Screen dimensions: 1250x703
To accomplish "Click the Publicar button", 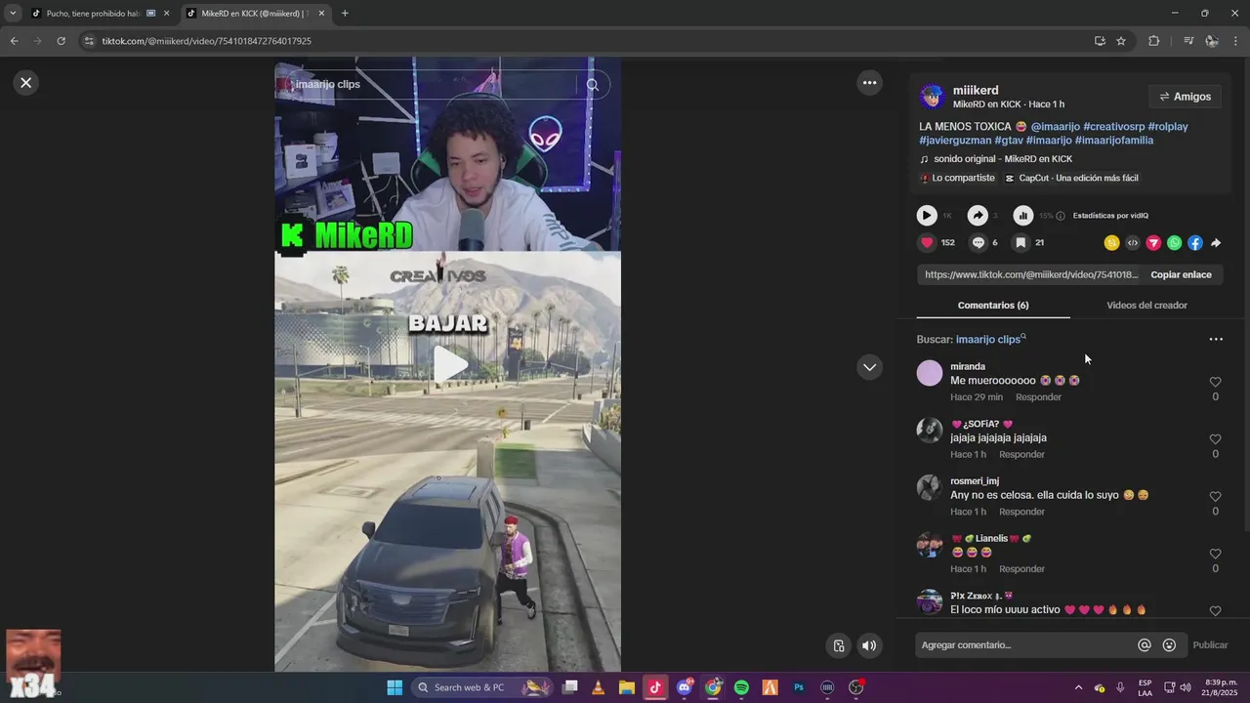I will [x=1210, y=645].
